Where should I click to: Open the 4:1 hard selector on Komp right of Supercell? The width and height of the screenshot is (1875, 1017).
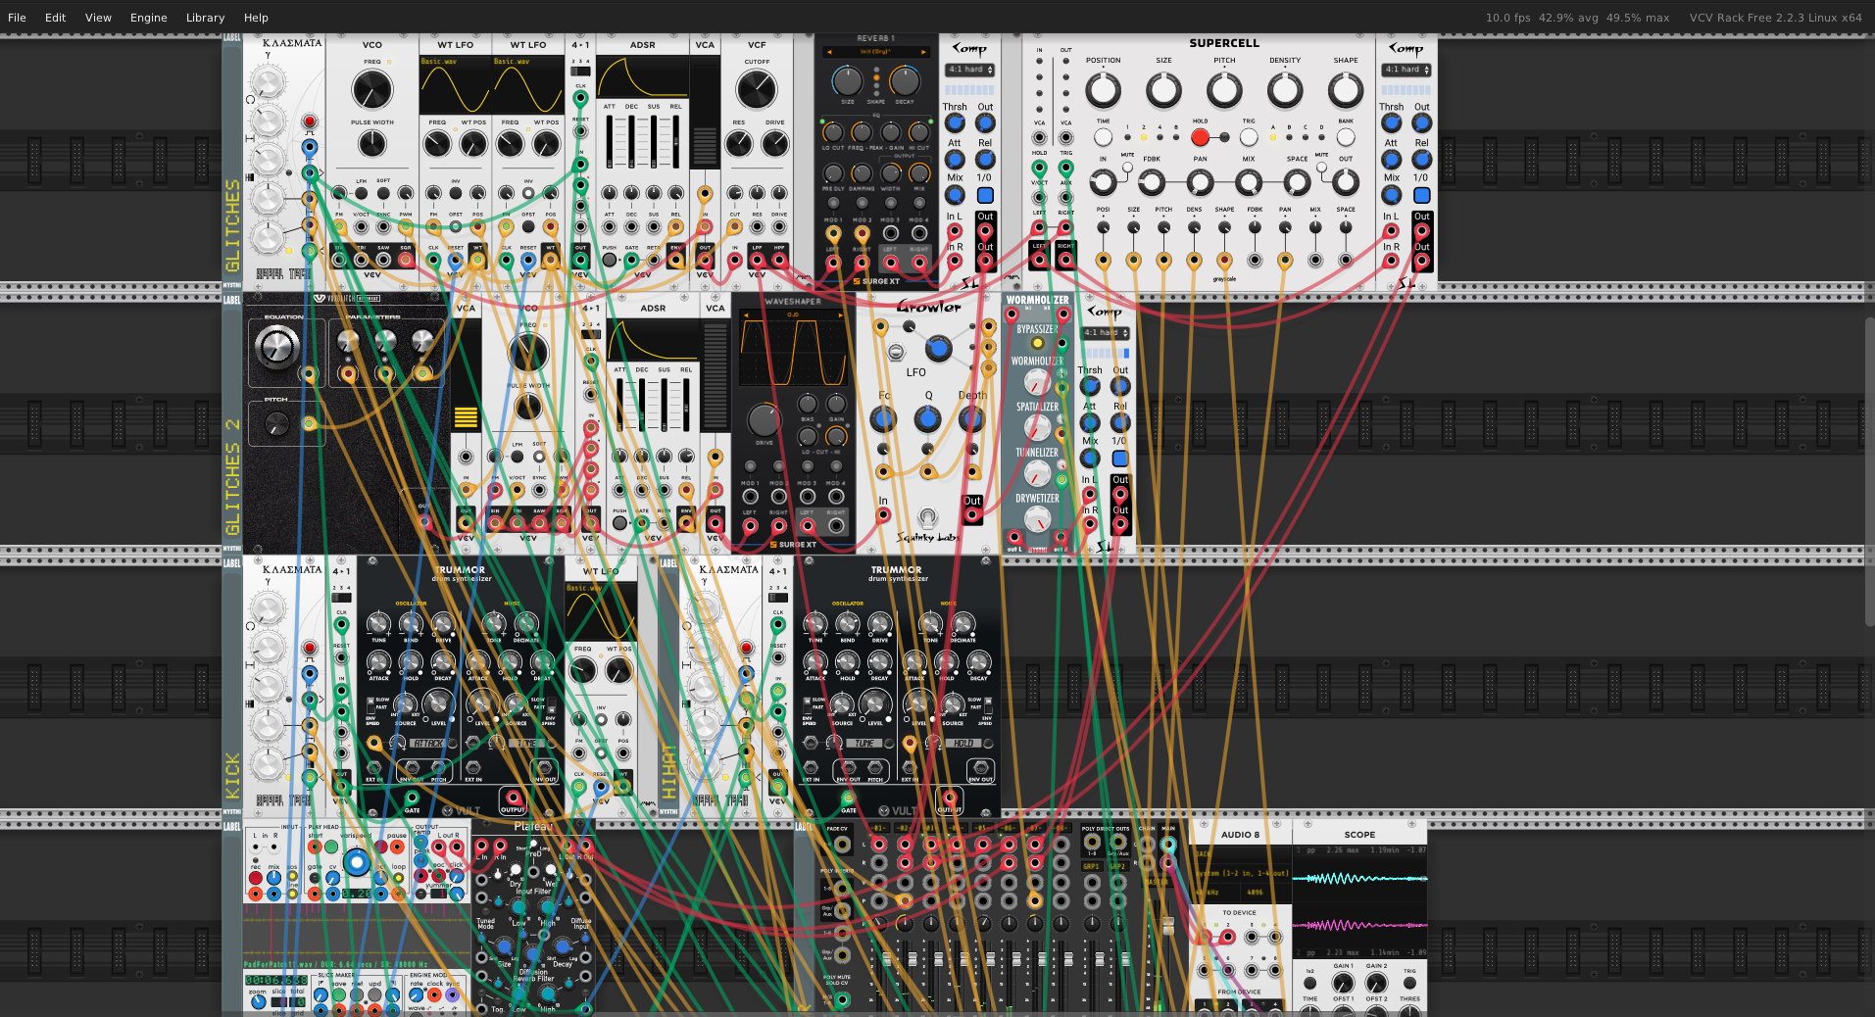1407,70
